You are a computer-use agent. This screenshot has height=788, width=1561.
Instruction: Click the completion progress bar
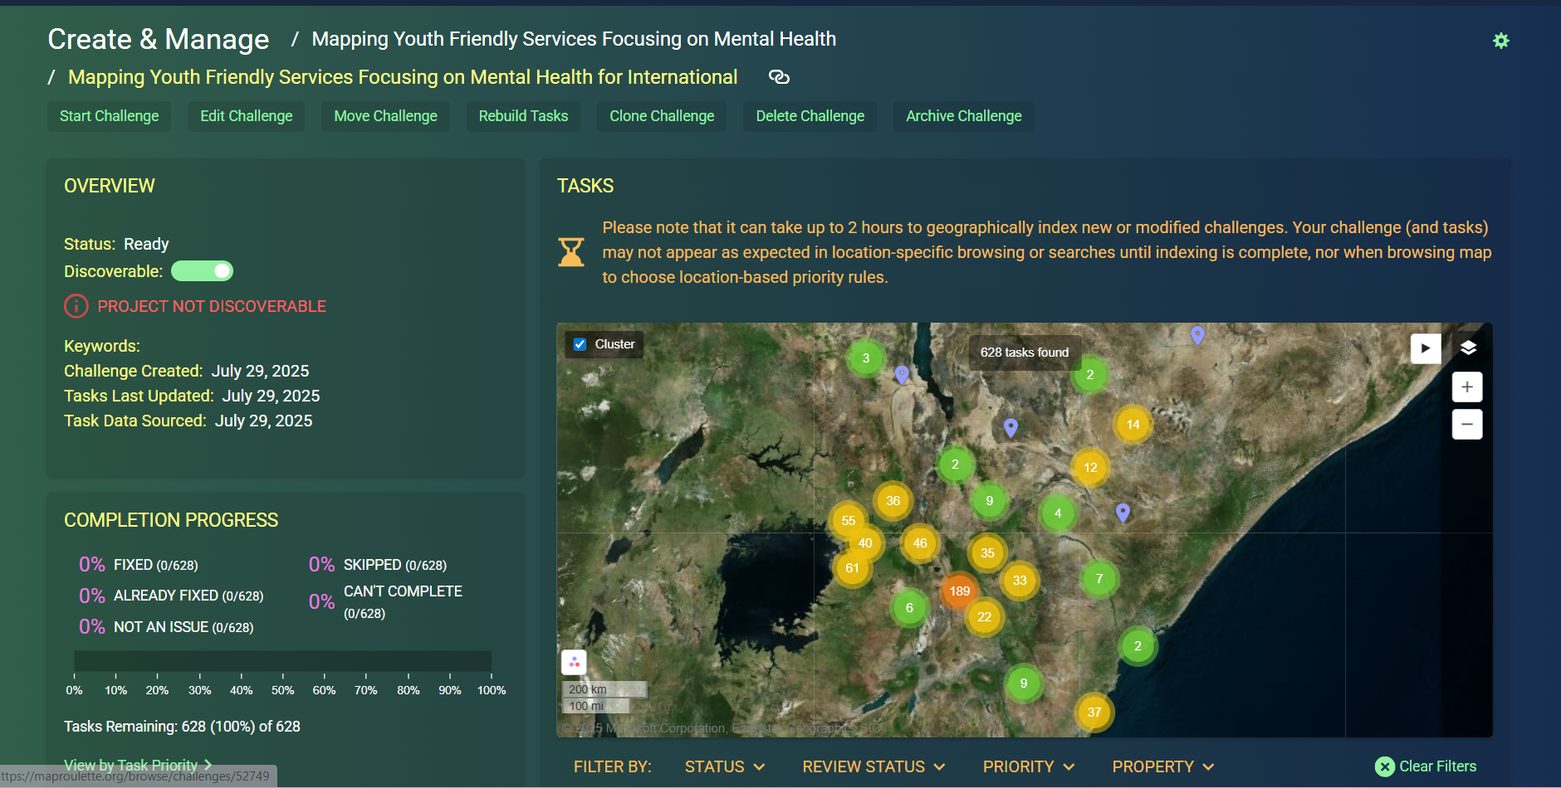pos(282,661)
